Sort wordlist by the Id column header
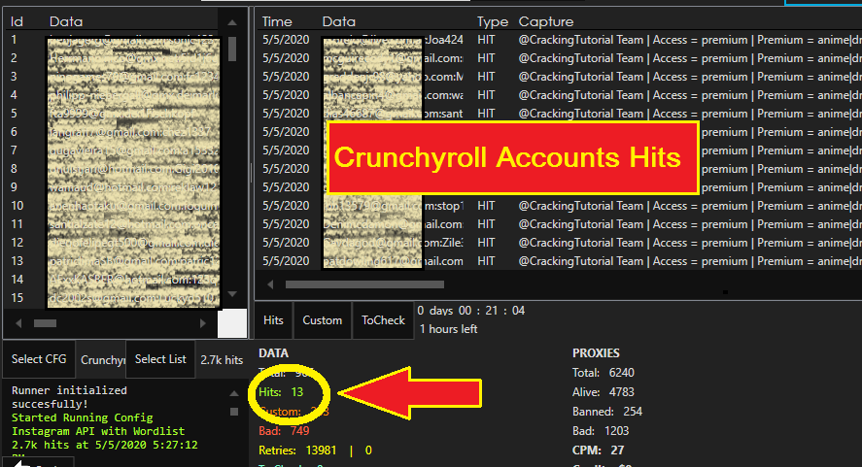 17,21
